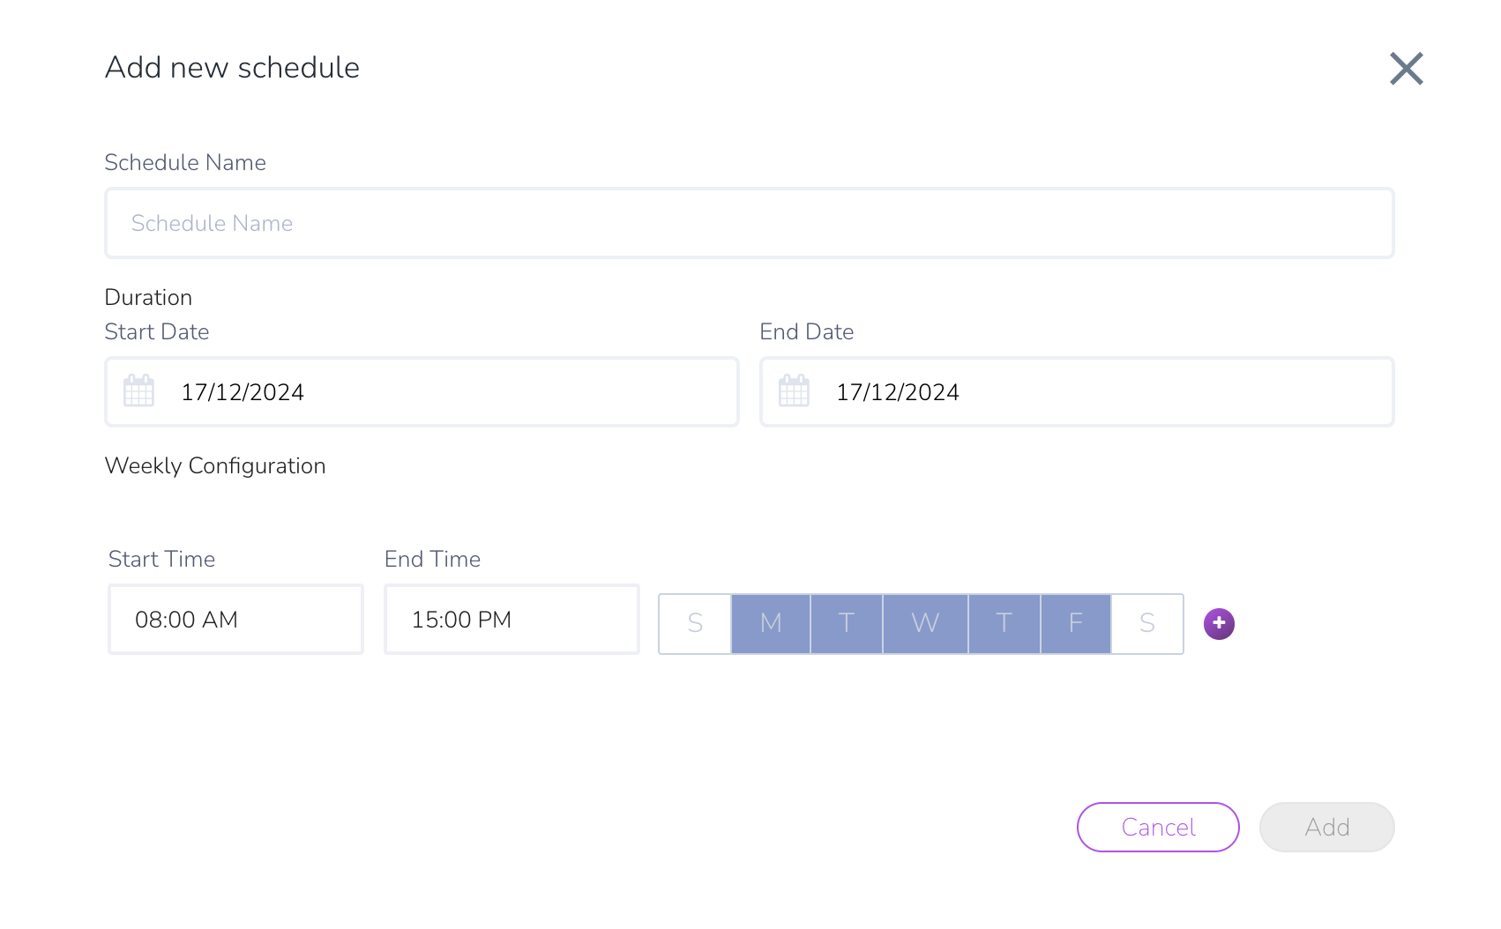Image resolution: width=1501 pixels, height=929 pixels.
Task: Open the Start Date picker field
Action: [x=422, y=392]
